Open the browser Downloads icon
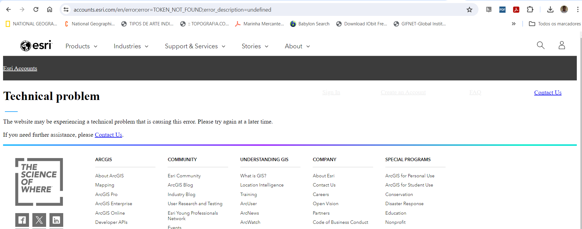 [550, 10]
